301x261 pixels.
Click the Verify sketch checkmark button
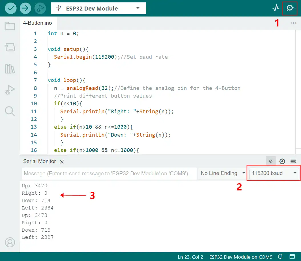click(11, 8)
